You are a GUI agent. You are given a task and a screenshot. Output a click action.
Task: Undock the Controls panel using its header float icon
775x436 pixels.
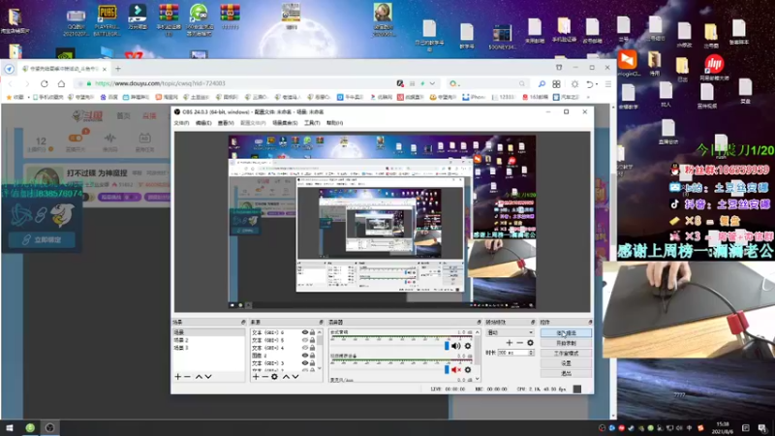point(590,322)
